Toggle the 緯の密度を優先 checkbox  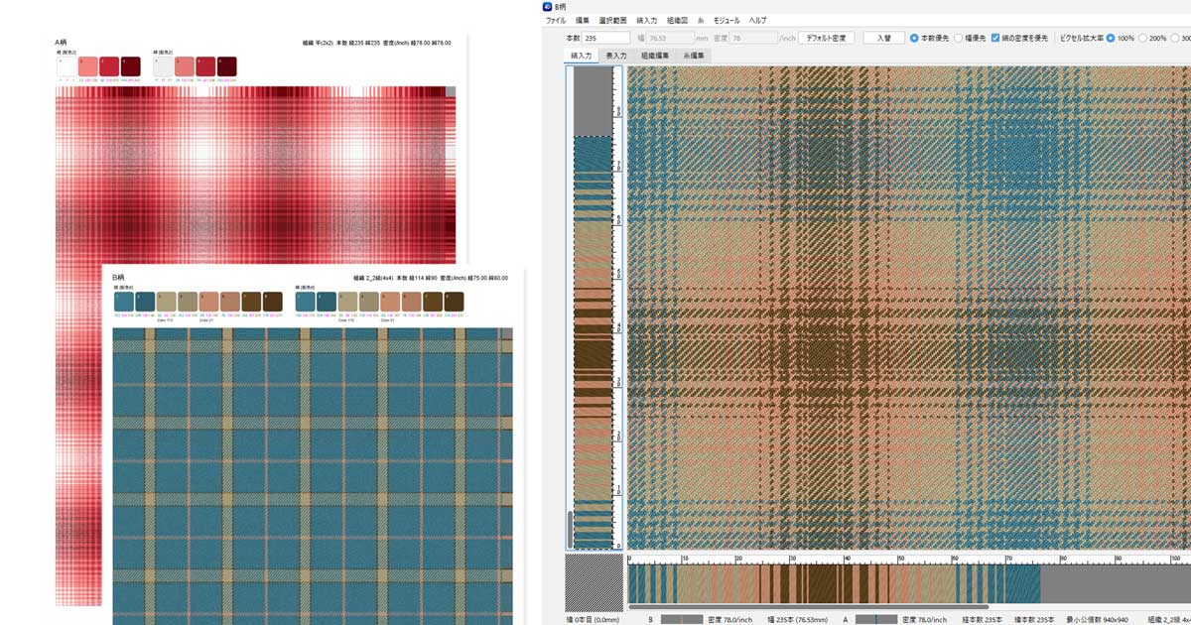click(995, 38)
